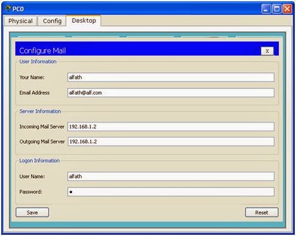Click the User Name: label

coord(32,176)
